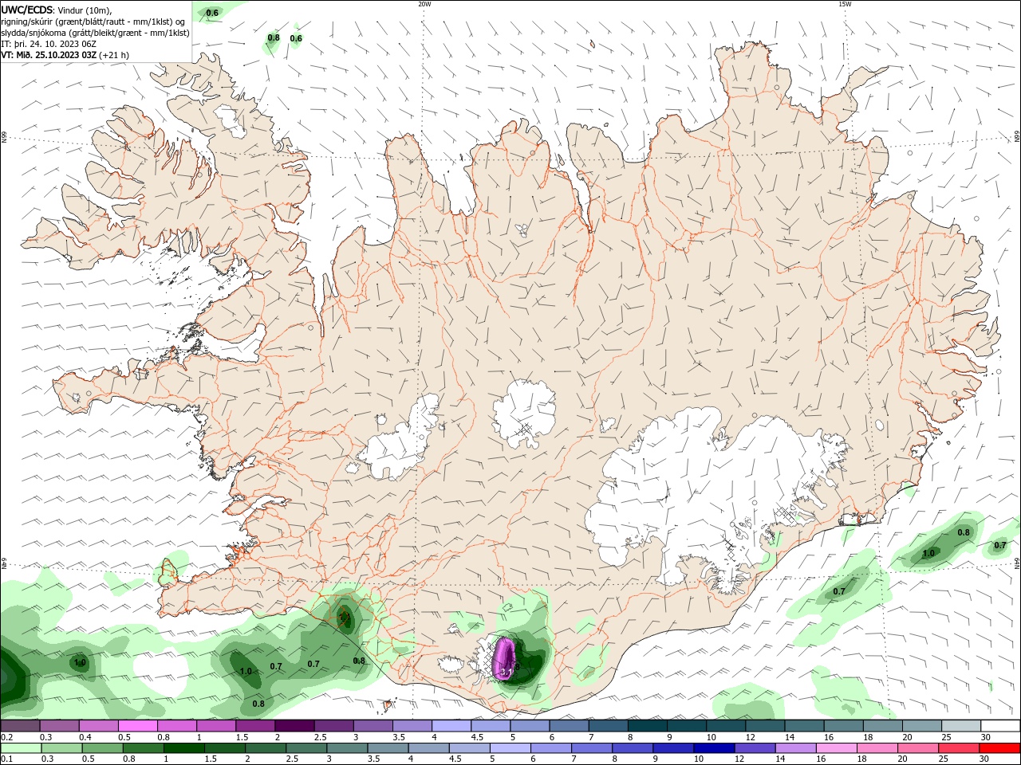Select the pale grey 25–30 swatch in top legend row
Screen dimensions: 1021x765
pyautogui.click(x=962, y=726)
